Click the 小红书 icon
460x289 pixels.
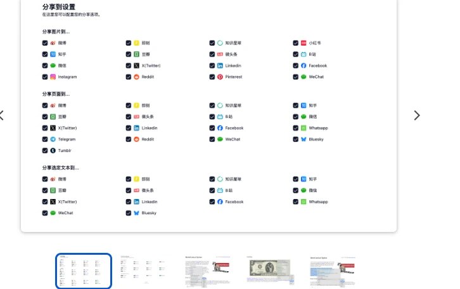303,43
